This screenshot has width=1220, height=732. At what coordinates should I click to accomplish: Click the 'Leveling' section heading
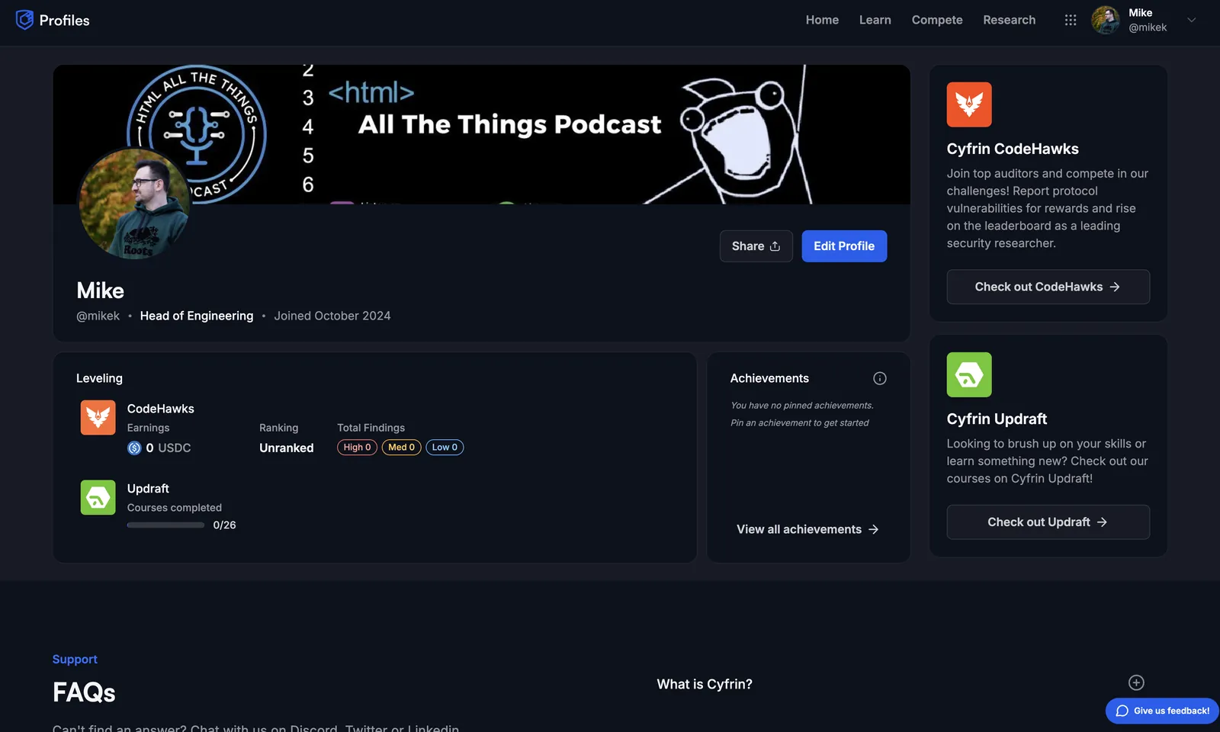(x=99, y=378)
